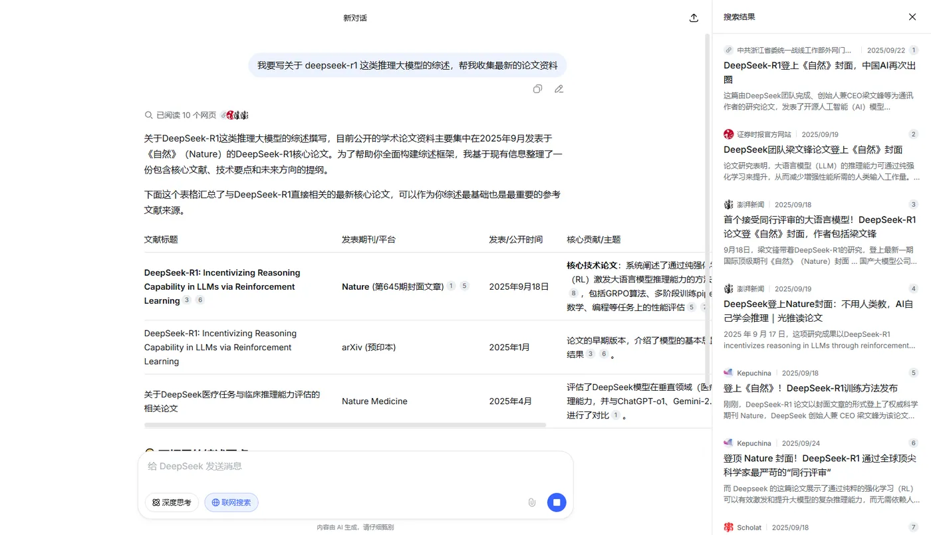Screen dimensions: 931x535
Task: Open citation badge 3 beside the arXiv preprint row
Action: point(590,354)
